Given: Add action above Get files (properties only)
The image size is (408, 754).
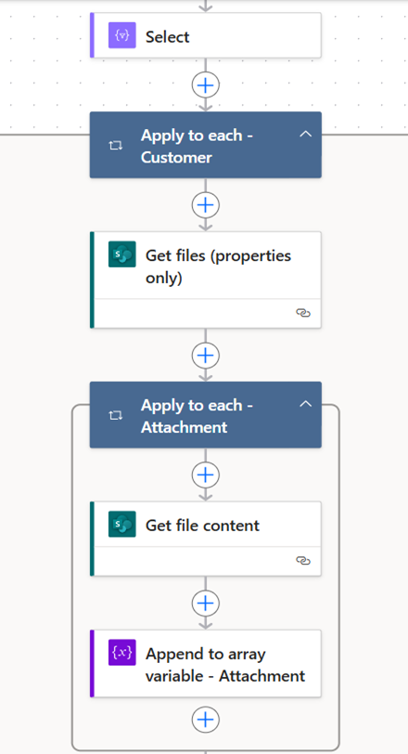Looking at the screenshot, I should [x=206, y=205].
